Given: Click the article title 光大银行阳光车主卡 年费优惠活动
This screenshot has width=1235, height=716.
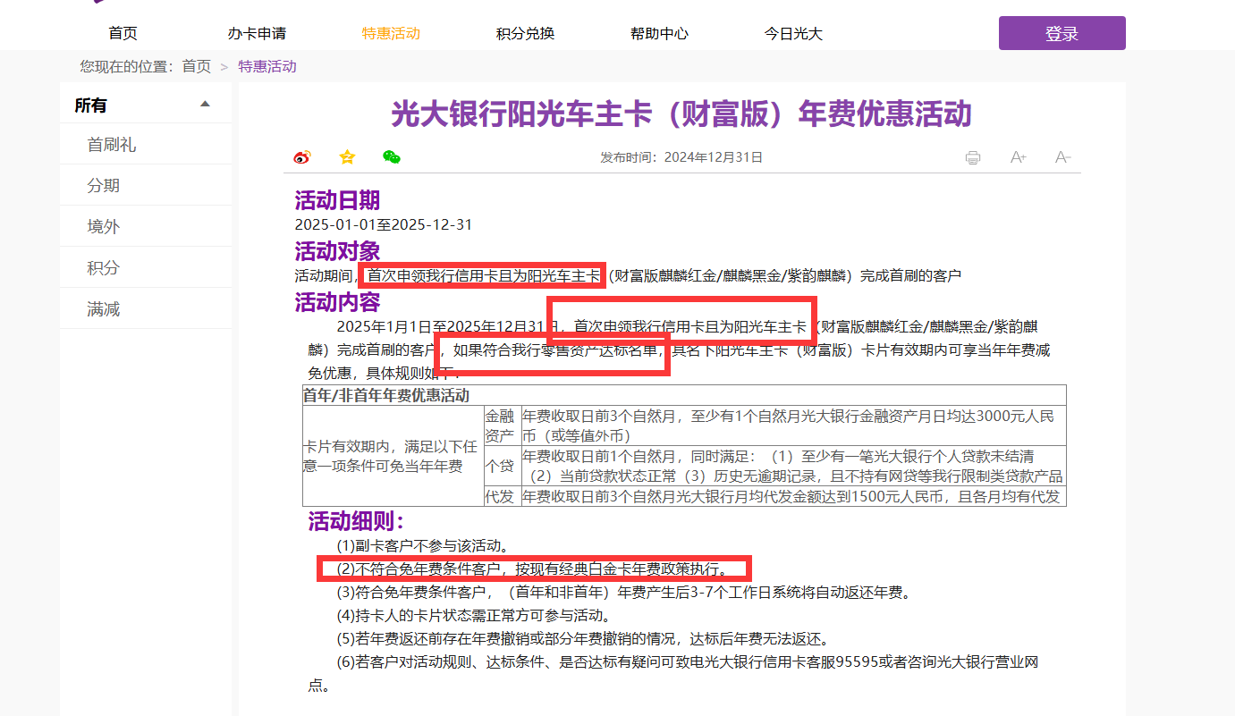Looking at the screenshot, I should (x=681, y=114).
